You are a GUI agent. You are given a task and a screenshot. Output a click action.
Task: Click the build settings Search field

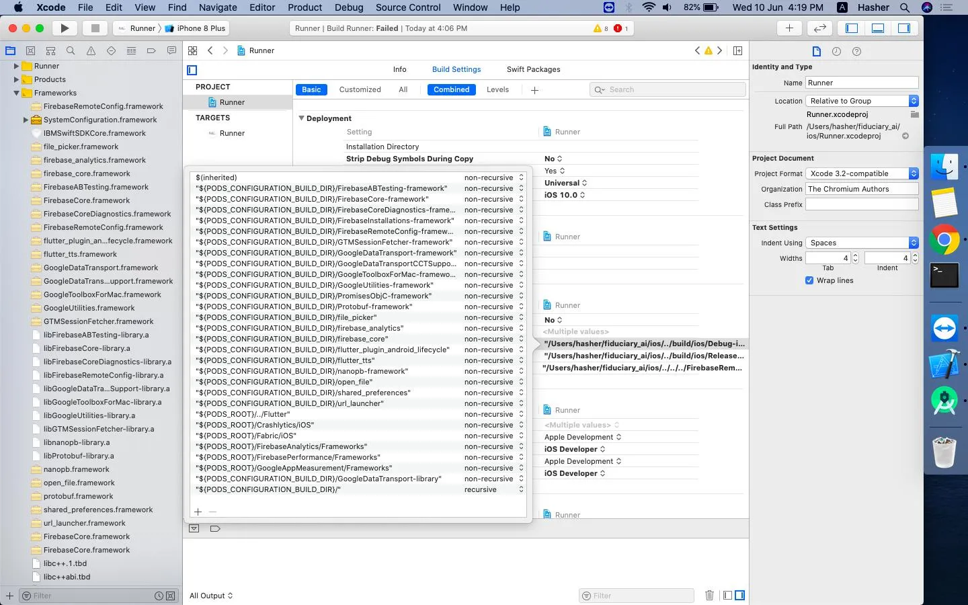668,89
